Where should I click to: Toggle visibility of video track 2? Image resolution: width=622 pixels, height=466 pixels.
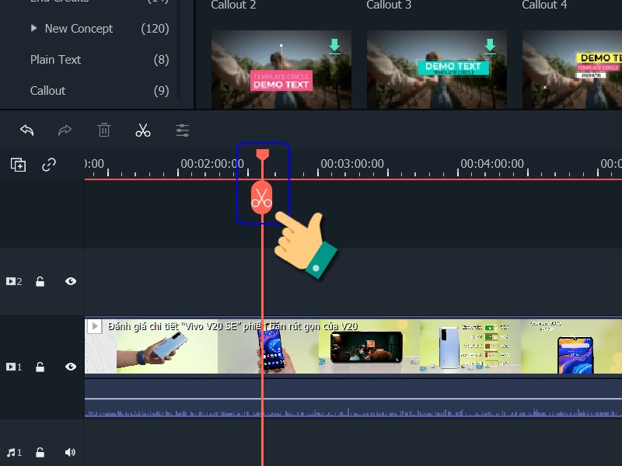[x=71, y=282]
